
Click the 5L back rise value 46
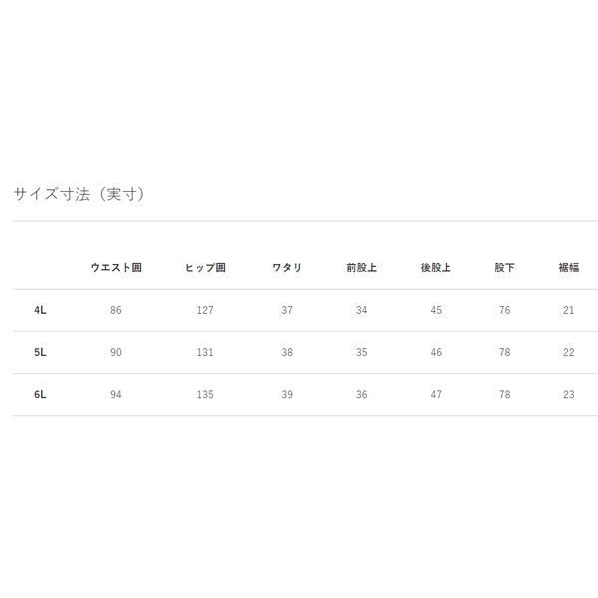coord(436,352)
